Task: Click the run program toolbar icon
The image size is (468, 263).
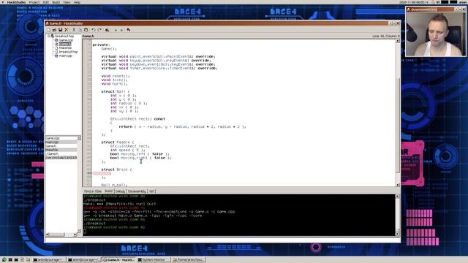Action: (116, 30)
